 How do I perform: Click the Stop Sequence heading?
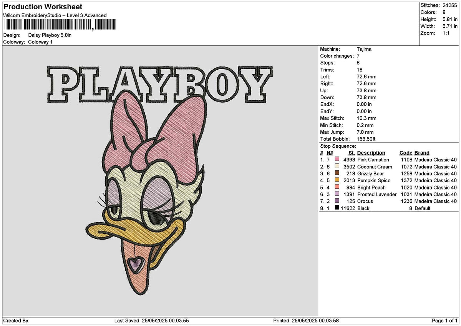pyautogui.click(x=338, y=146)
